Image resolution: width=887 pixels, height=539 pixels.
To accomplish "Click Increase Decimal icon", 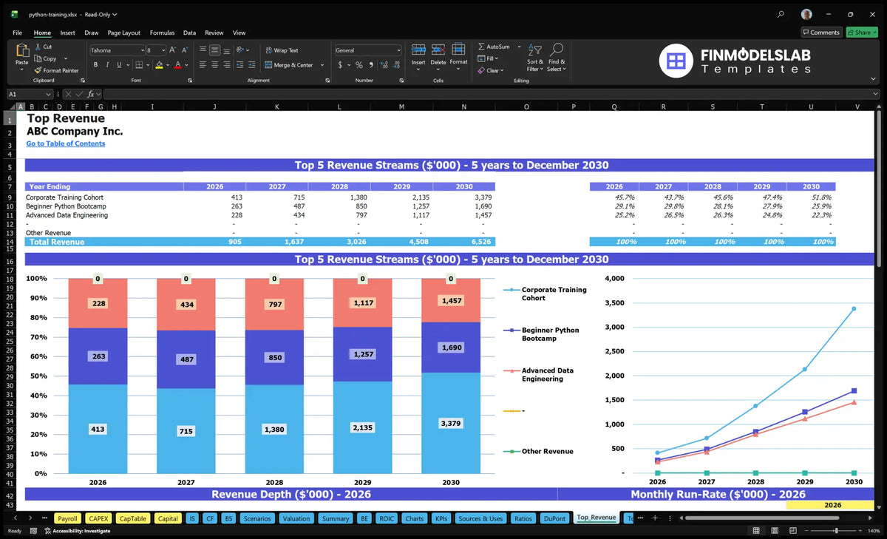I will tap(384, 65).
